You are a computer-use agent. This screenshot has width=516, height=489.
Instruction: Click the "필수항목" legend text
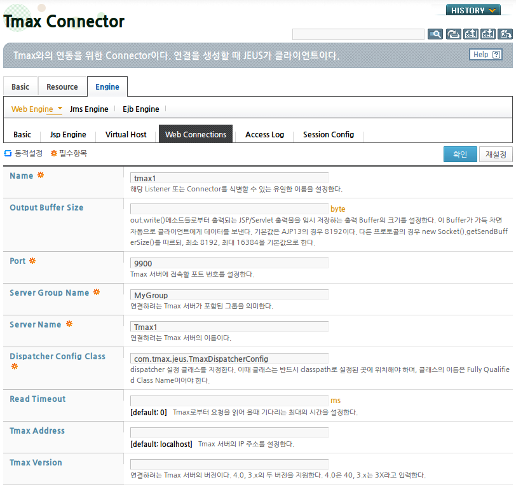pyautogui.click(x=73, y=153)
